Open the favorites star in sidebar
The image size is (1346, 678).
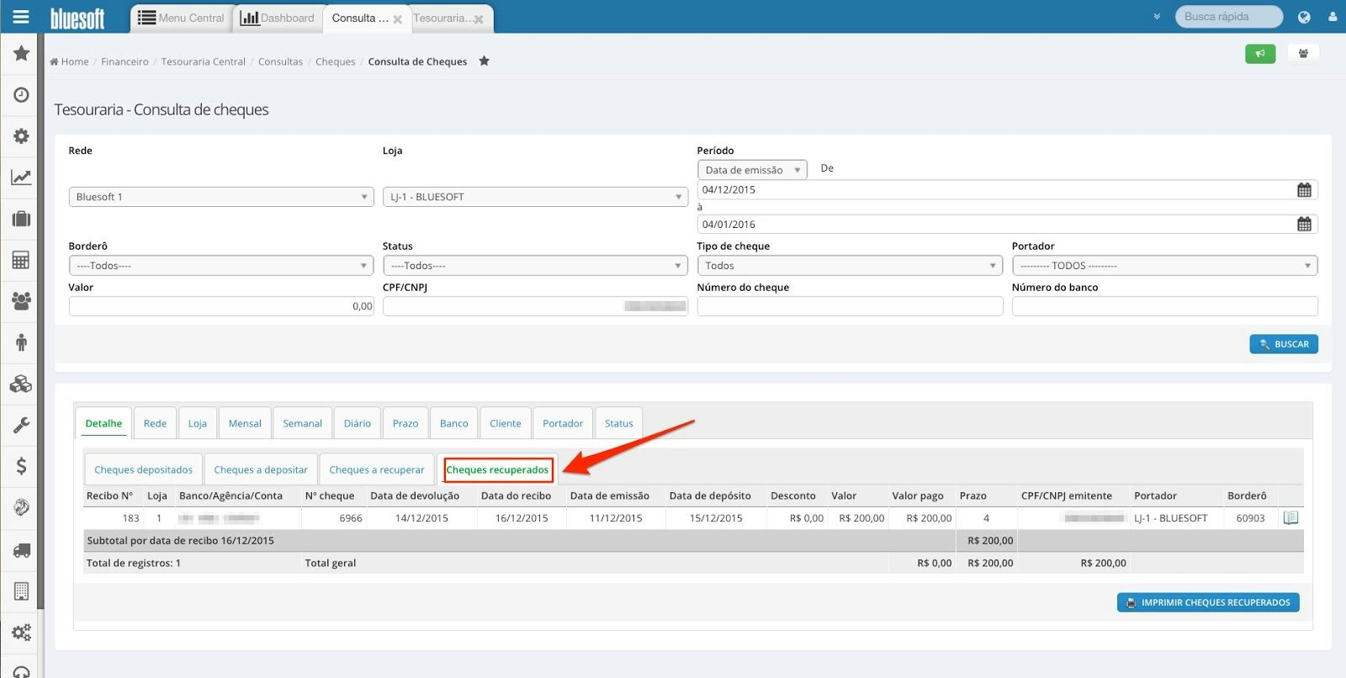(x=21, y=53)
